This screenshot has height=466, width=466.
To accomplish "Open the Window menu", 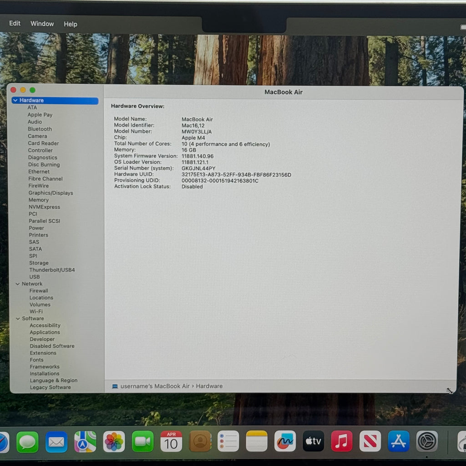I will 42,24.
